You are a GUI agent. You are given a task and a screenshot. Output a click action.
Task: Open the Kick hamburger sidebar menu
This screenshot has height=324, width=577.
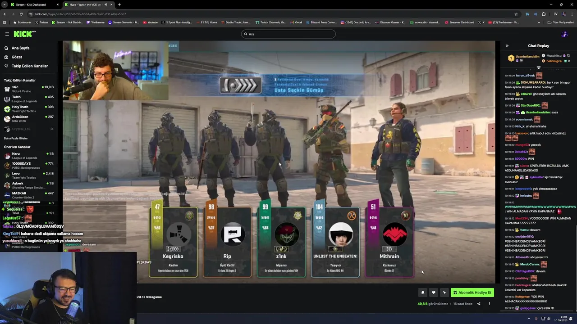(7, 34)
